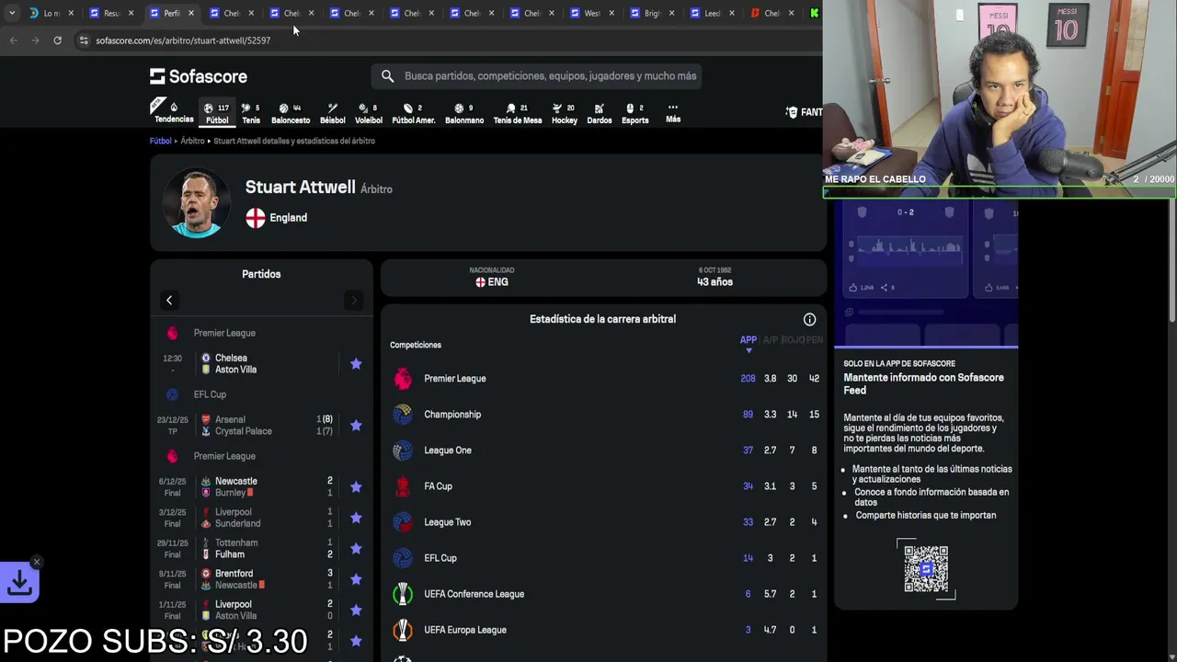Screen dimensions: 1177x662
Task: Focus the Sofascore search field
Action: tap(537, 76)
